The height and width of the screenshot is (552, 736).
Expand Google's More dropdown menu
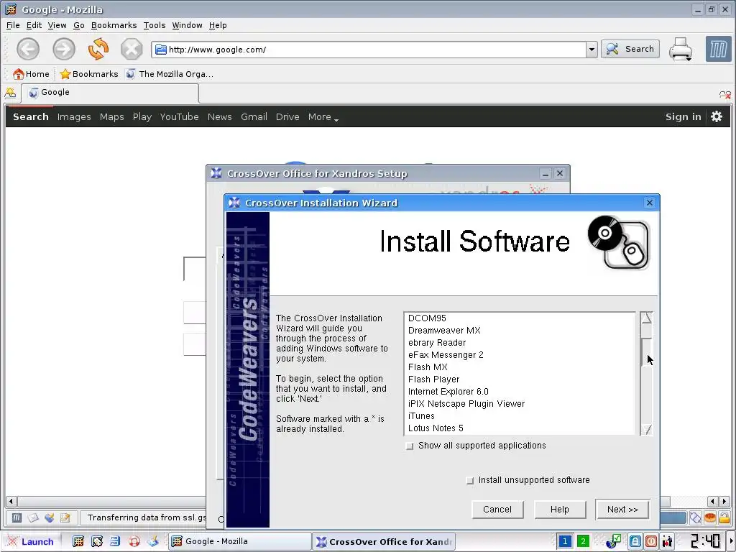pos(323,117)
